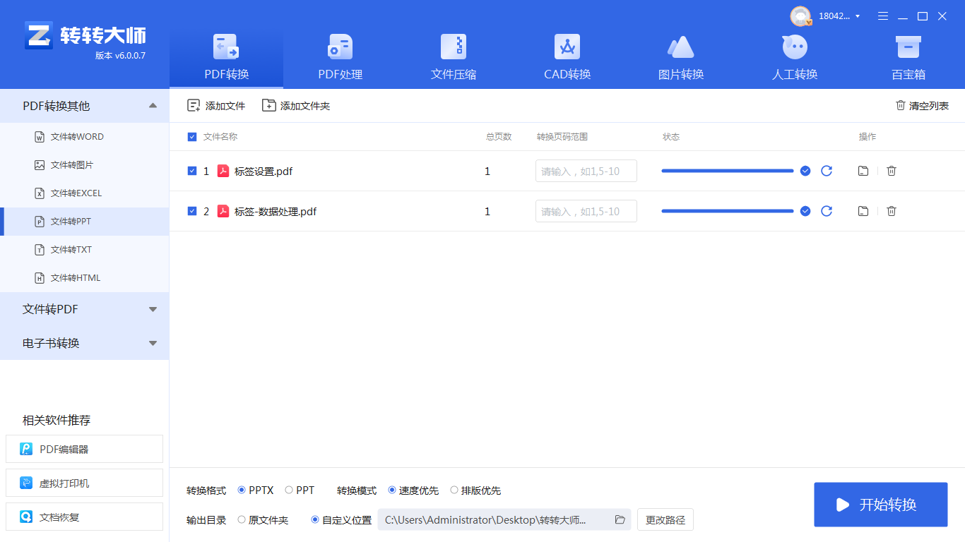Open the 图片转换 tool
The width and height of the screenshot is (965, 542).
click(x=680, y=56)
